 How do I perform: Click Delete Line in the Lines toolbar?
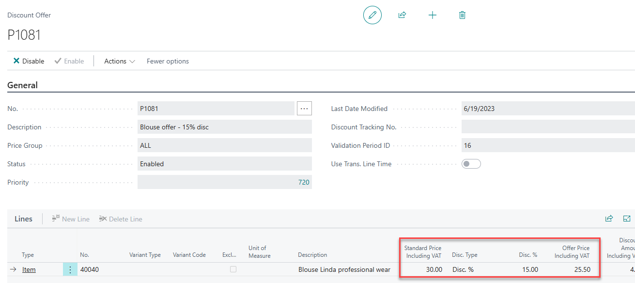pyautogui.click(x=121, y=219)
